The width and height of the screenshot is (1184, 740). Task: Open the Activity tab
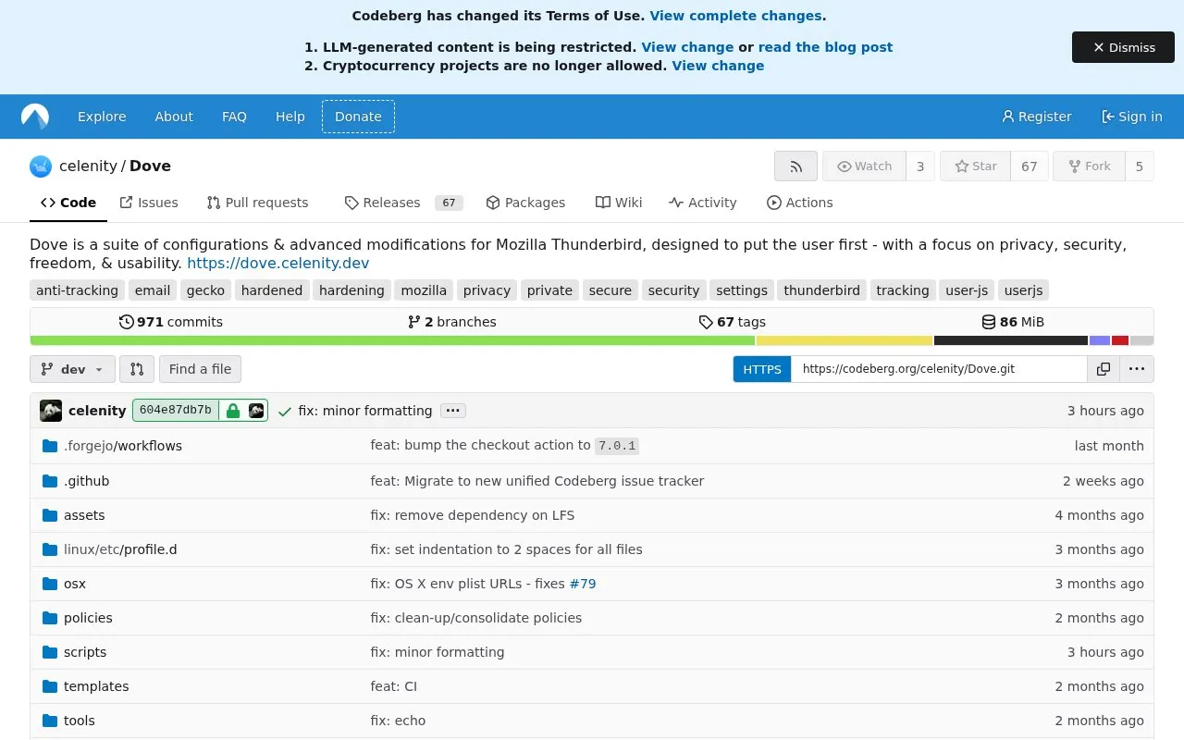click(x=703, y=203)
